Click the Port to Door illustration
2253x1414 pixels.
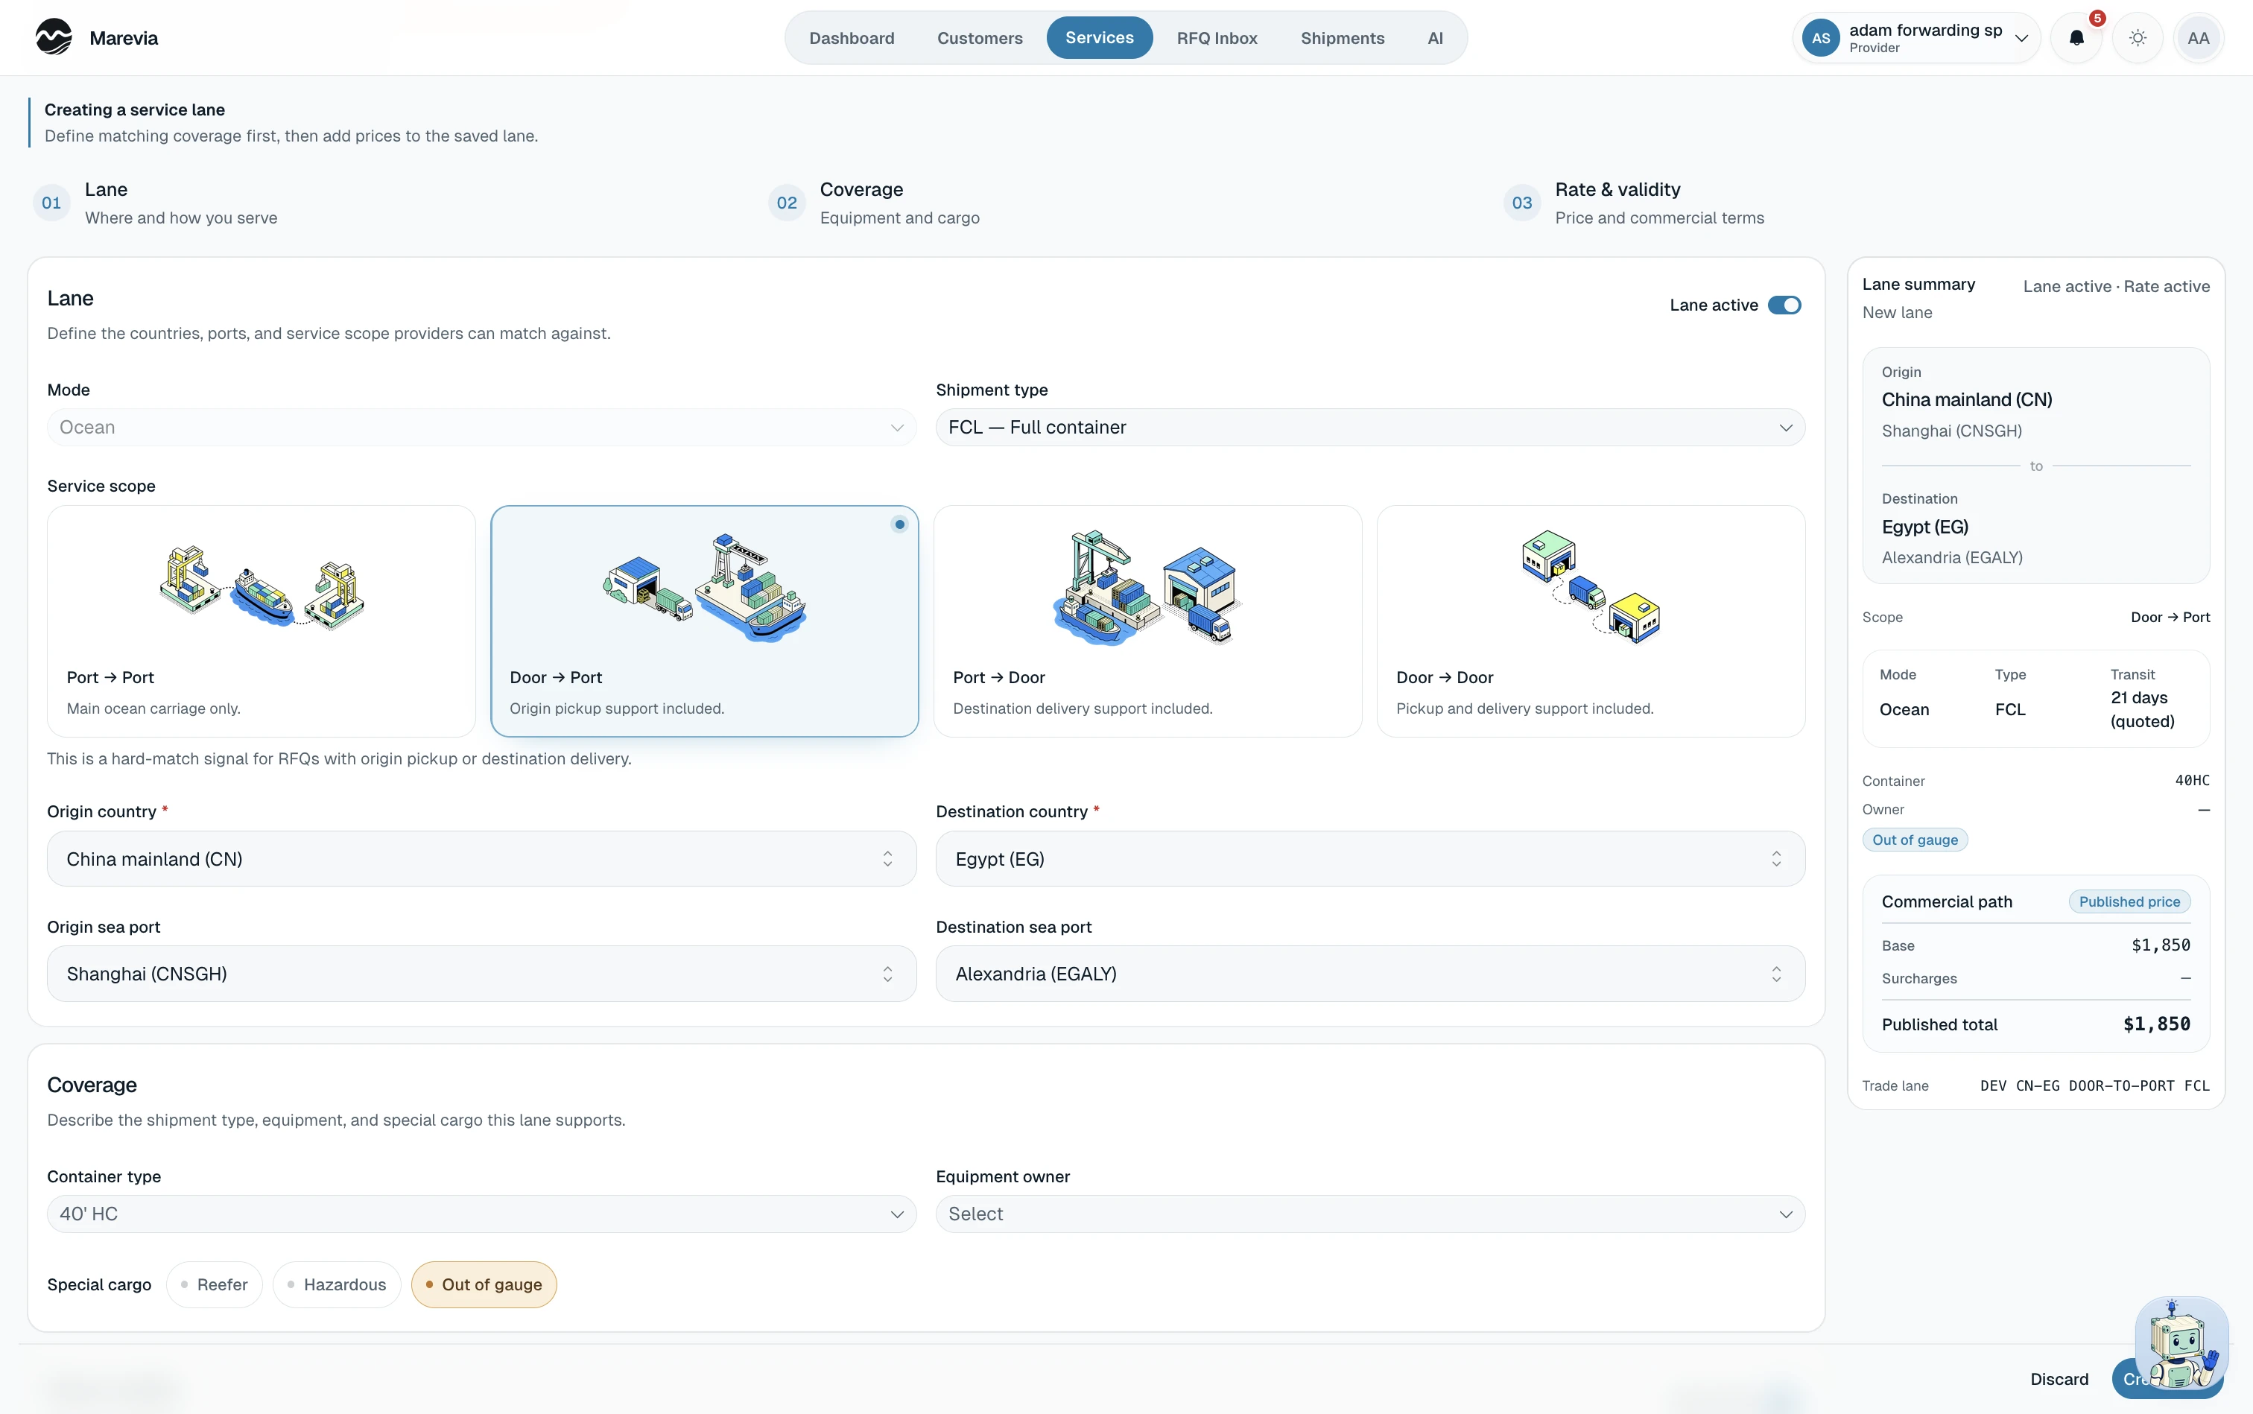tap(1147, 586)
